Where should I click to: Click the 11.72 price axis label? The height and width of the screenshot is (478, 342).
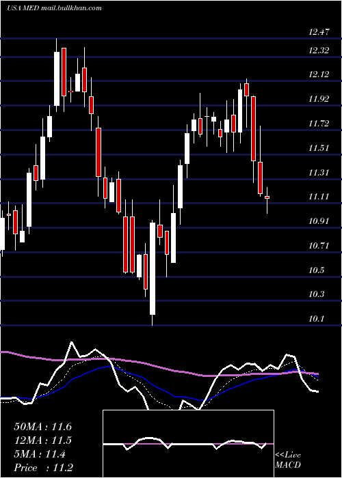point(319,124)
